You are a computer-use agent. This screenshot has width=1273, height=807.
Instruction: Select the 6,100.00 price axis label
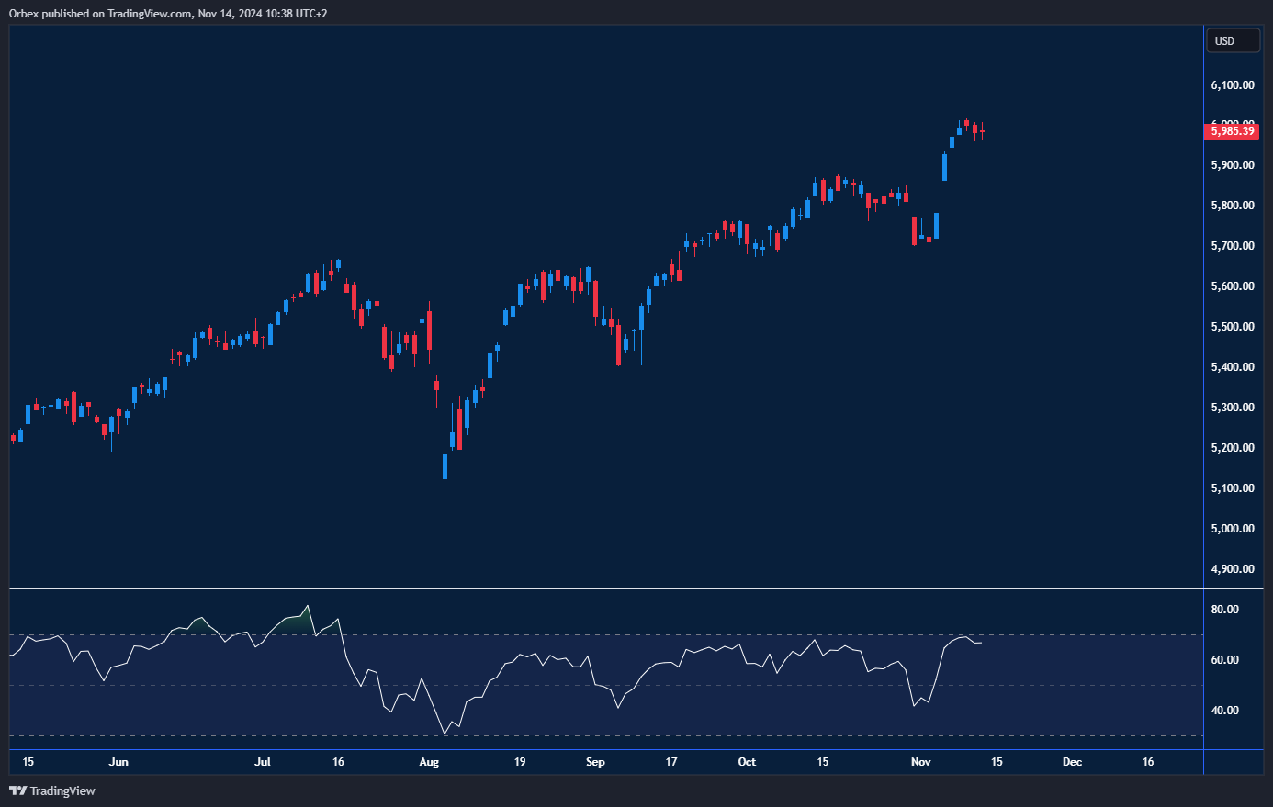click(1232, 85)
